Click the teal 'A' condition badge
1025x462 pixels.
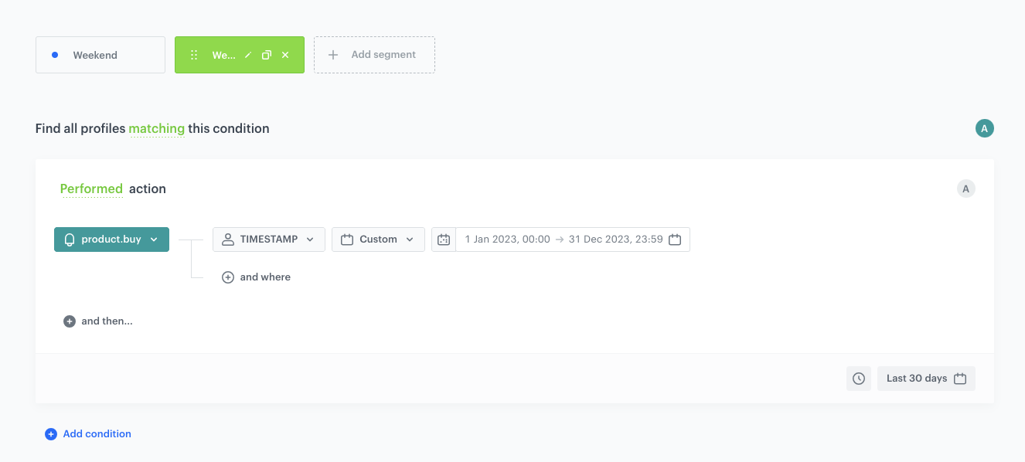(984, 129)
